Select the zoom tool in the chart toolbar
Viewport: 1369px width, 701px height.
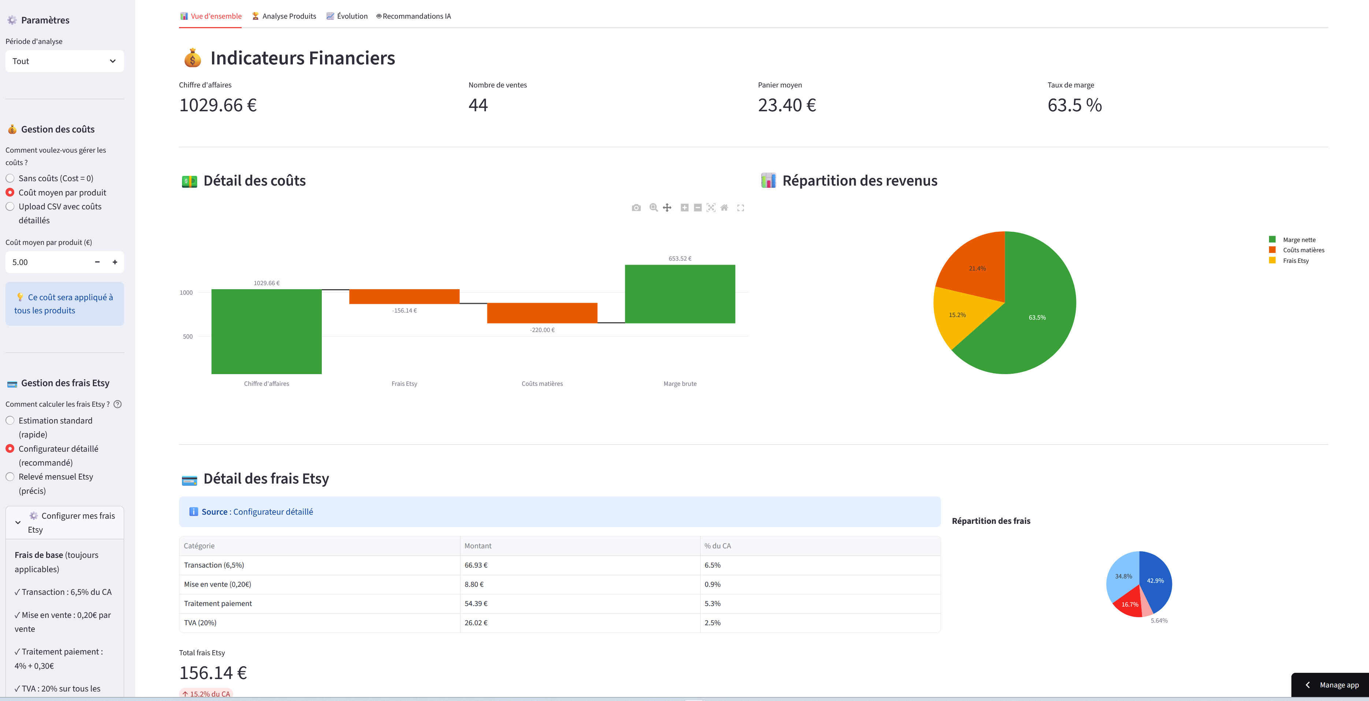[654, 208]
